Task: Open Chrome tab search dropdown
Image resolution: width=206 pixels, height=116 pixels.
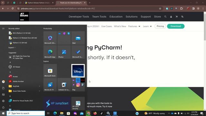Action: (3, 3)
